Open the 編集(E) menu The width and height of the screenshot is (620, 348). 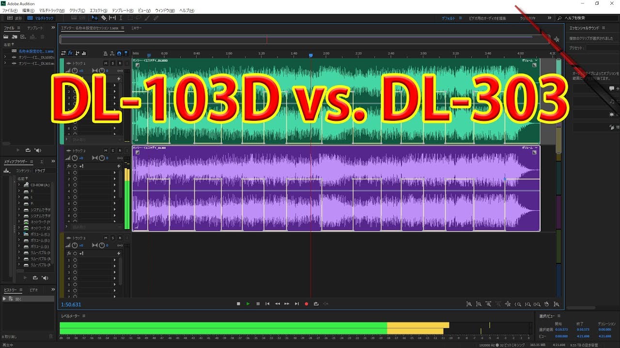(29, 10)
